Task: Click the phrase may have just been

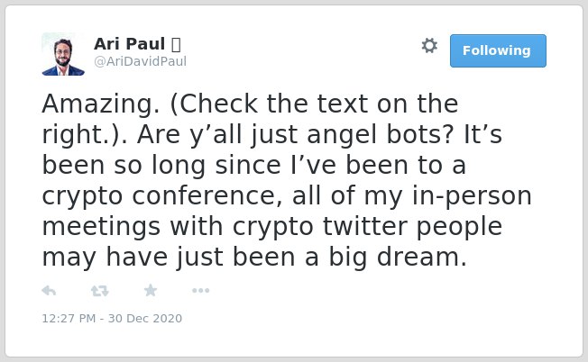Action: click(x=172, y=258)
